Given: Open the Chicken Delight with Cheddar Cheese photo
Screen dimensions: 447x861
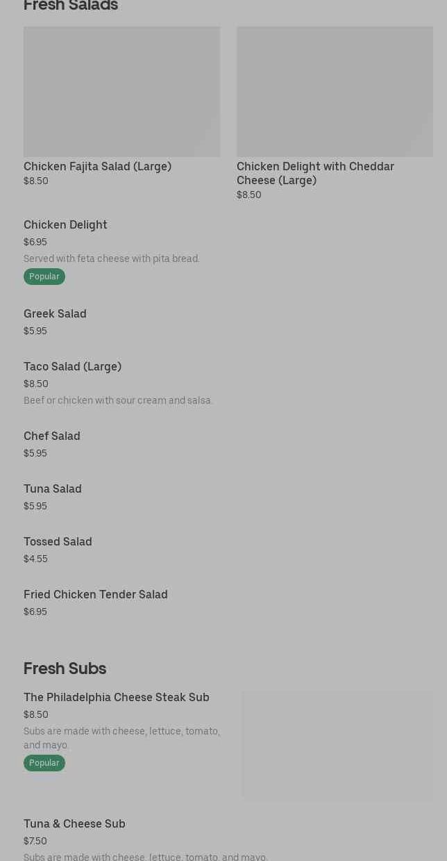Looking at the screenshot, I should 335,92.
